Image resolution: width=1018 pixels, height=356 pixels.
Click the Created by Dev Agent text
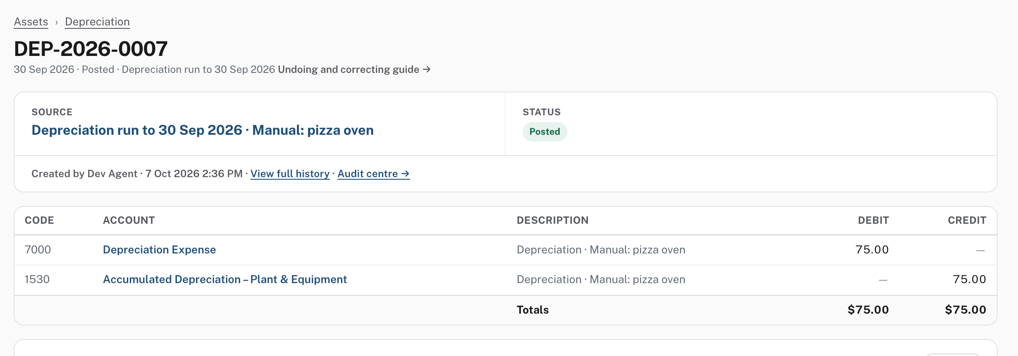point(84,174)
